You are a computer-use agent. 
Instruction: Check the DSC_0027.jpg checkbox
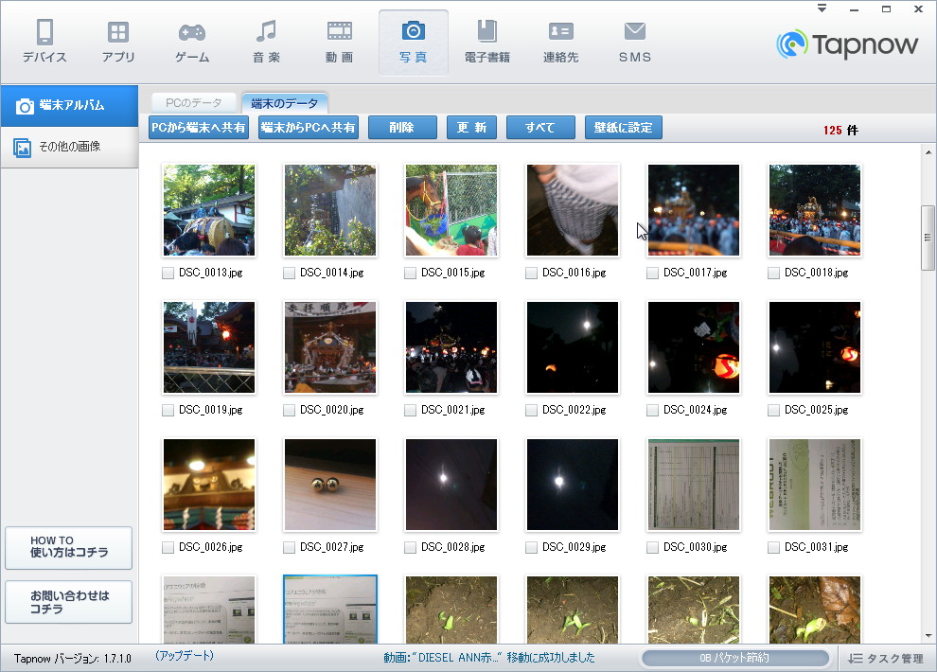(290, 547)
